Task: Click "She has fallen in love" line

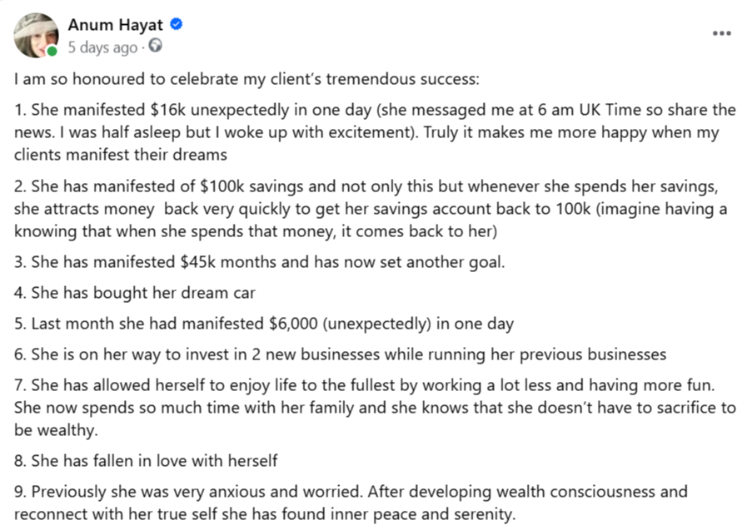Action: click(x=146, y=460)
